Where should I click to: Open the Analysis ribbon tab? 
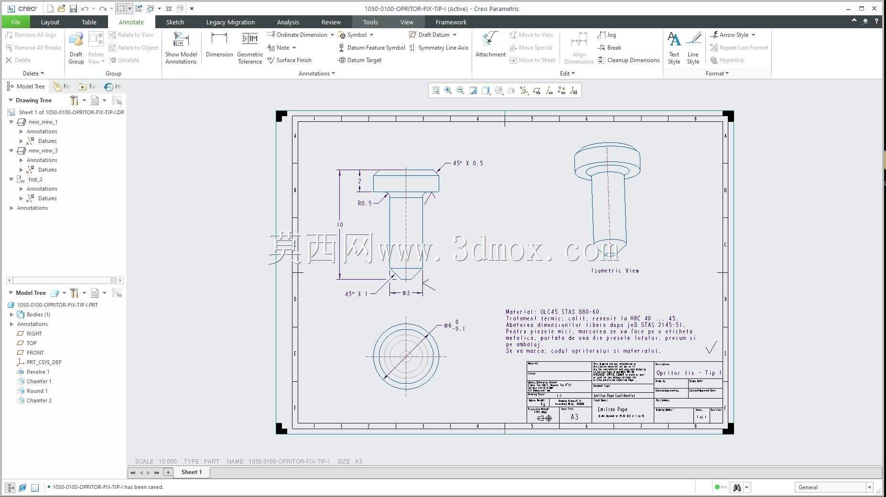[x=288, y=22]
